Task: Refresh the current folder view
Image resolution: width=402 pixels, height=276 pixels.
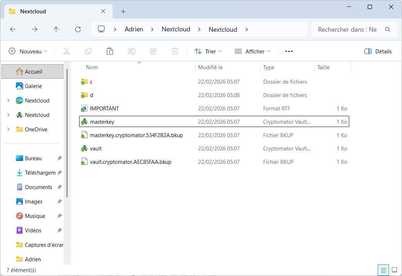Action: pyautogui.click(x=78, y=30)
